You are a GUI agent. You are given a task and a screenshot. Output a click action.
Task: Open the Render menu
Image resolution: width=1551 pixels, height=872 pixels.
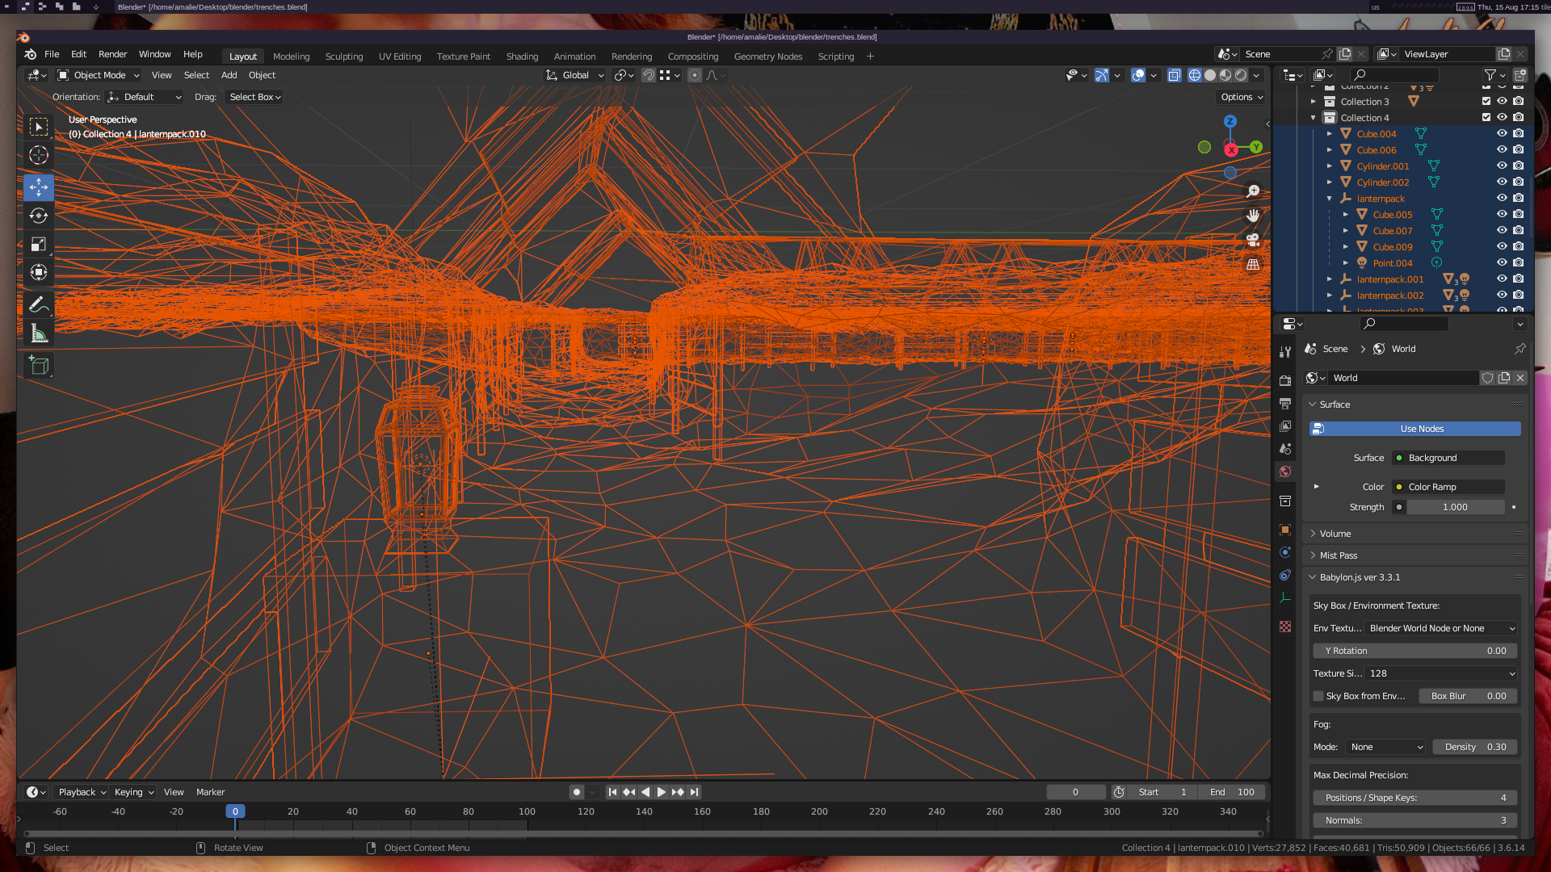tap(112, 54)
